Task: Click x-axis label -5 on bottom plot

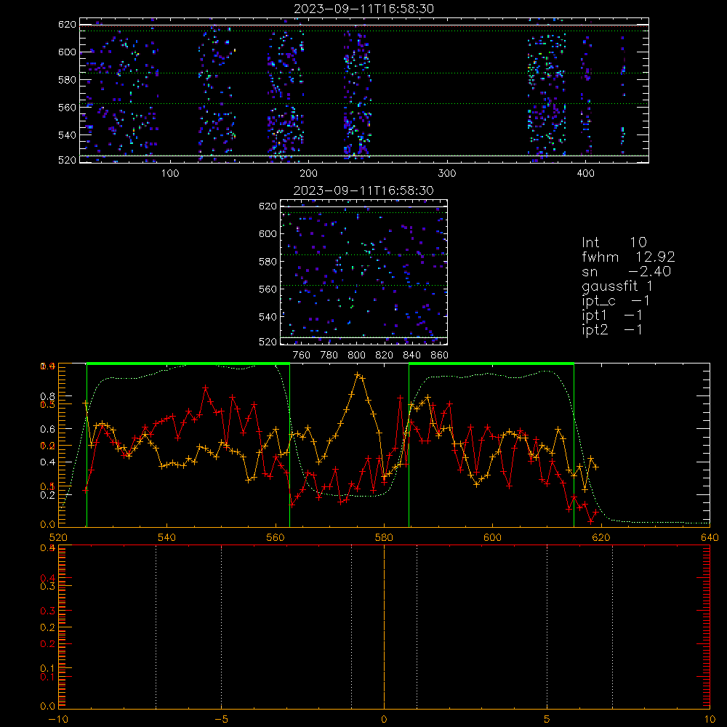Action: click(x=222, y=719)
